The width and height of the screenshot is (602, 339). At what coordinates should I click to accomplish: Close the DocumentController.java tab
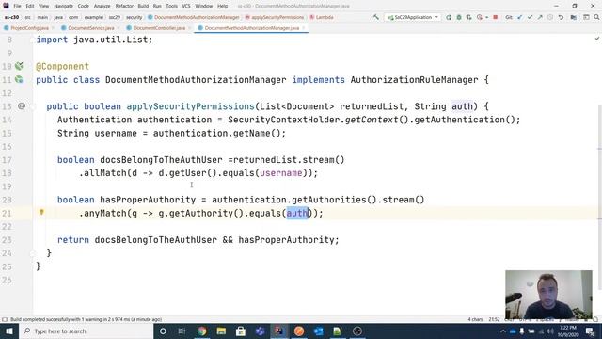[190, 28]
